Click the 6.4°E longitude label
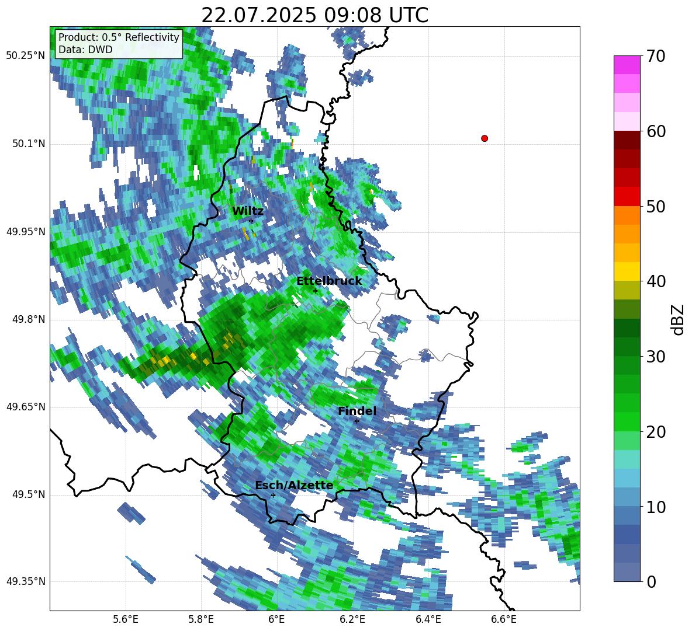This screenshot has width=692, height=631. pyautogui.click(x=428, y=619)
